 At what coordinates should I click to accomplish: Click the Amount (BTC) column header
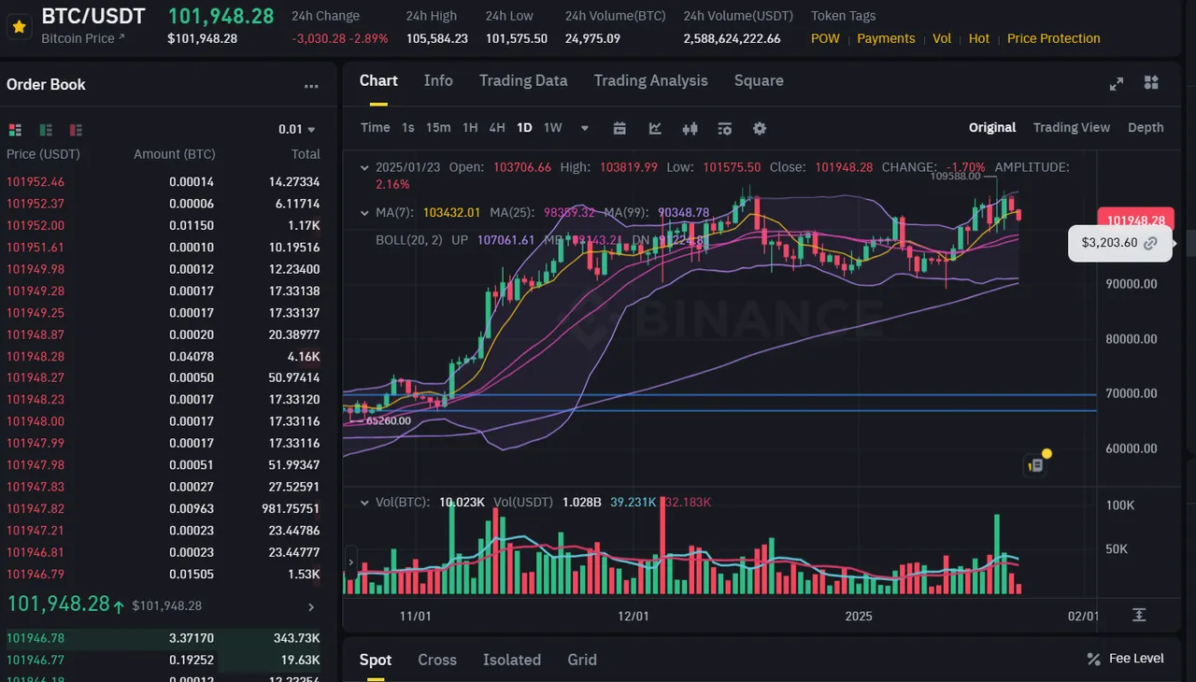click(x=175, y=154)
